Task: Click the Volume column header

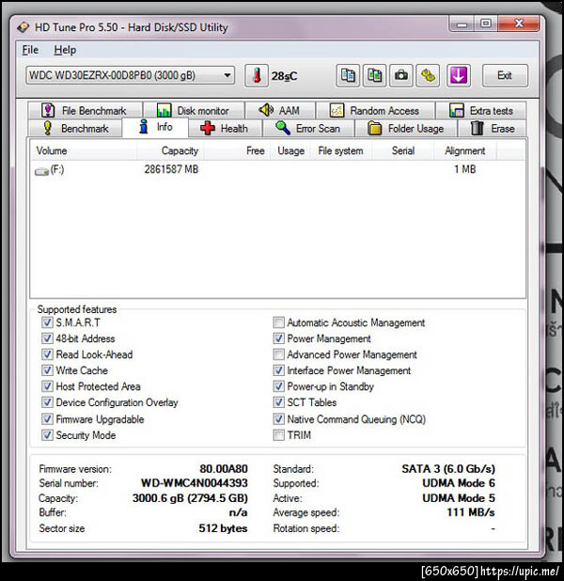Action: click(84, 150)
